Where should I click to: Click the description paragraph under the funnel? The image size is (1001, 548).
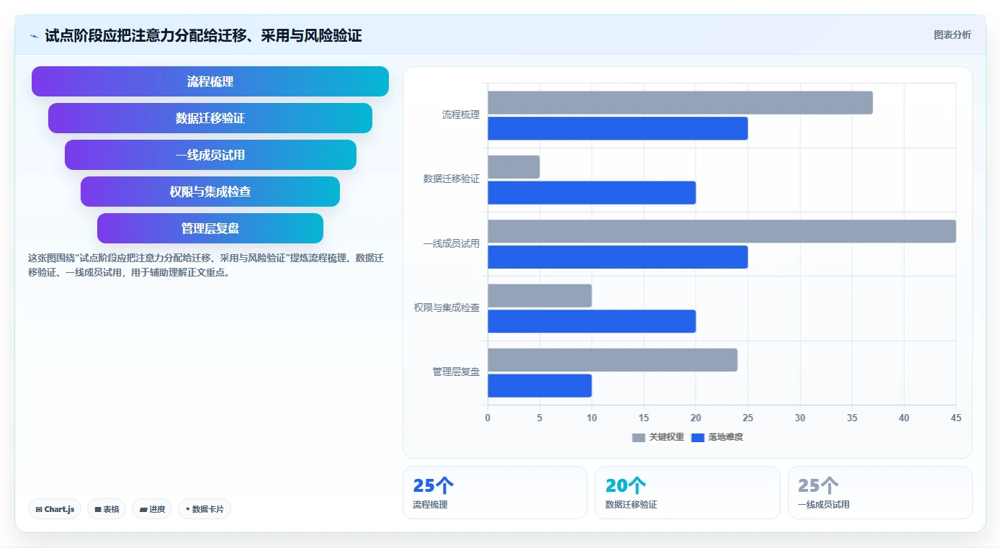[206, 265]
